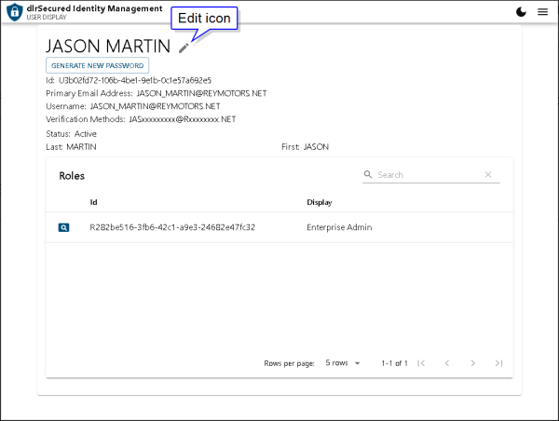The height and width of the screenshot is (421, 559).
Task: Click the role Id R282be516 text
Action: pyautogui.click(x=172, y=227)
